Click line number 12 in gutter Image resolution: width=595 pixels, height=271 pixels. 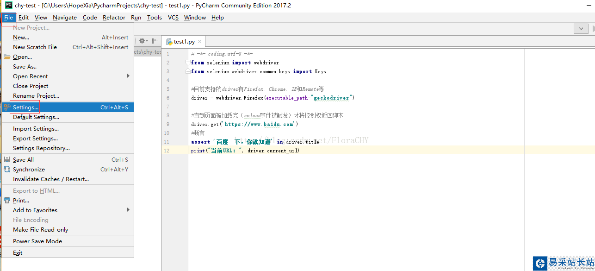[x=167, y=151]
